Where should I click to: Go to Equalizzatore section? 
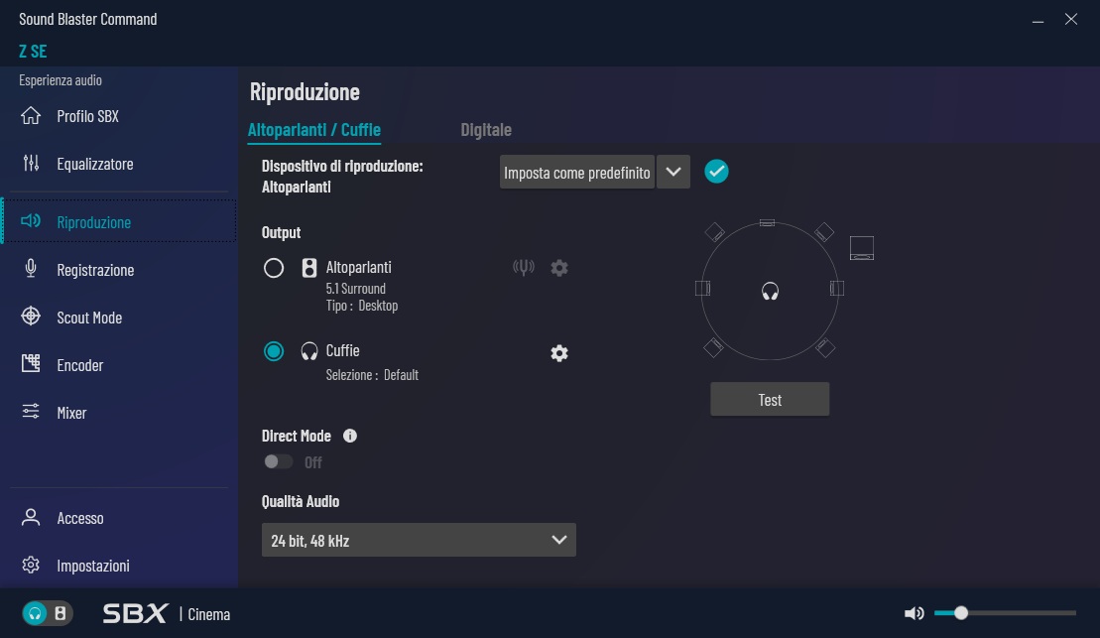(x=94, y=164)
